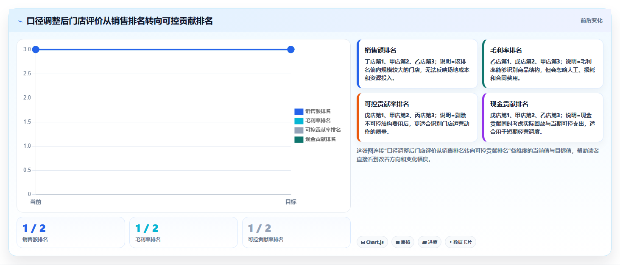Toggle the 销售额排名 legend entry

[313, 111]
